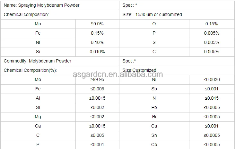Click the 'Size: -15/45um or customized' cell
This screenshot has width=235, height=149.
click(x=152, y=14)
